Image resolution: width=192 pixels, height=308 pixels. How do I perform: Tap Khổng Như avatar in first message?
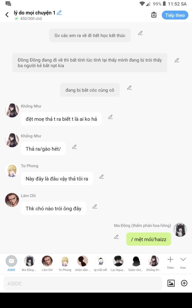click(12, 110)
